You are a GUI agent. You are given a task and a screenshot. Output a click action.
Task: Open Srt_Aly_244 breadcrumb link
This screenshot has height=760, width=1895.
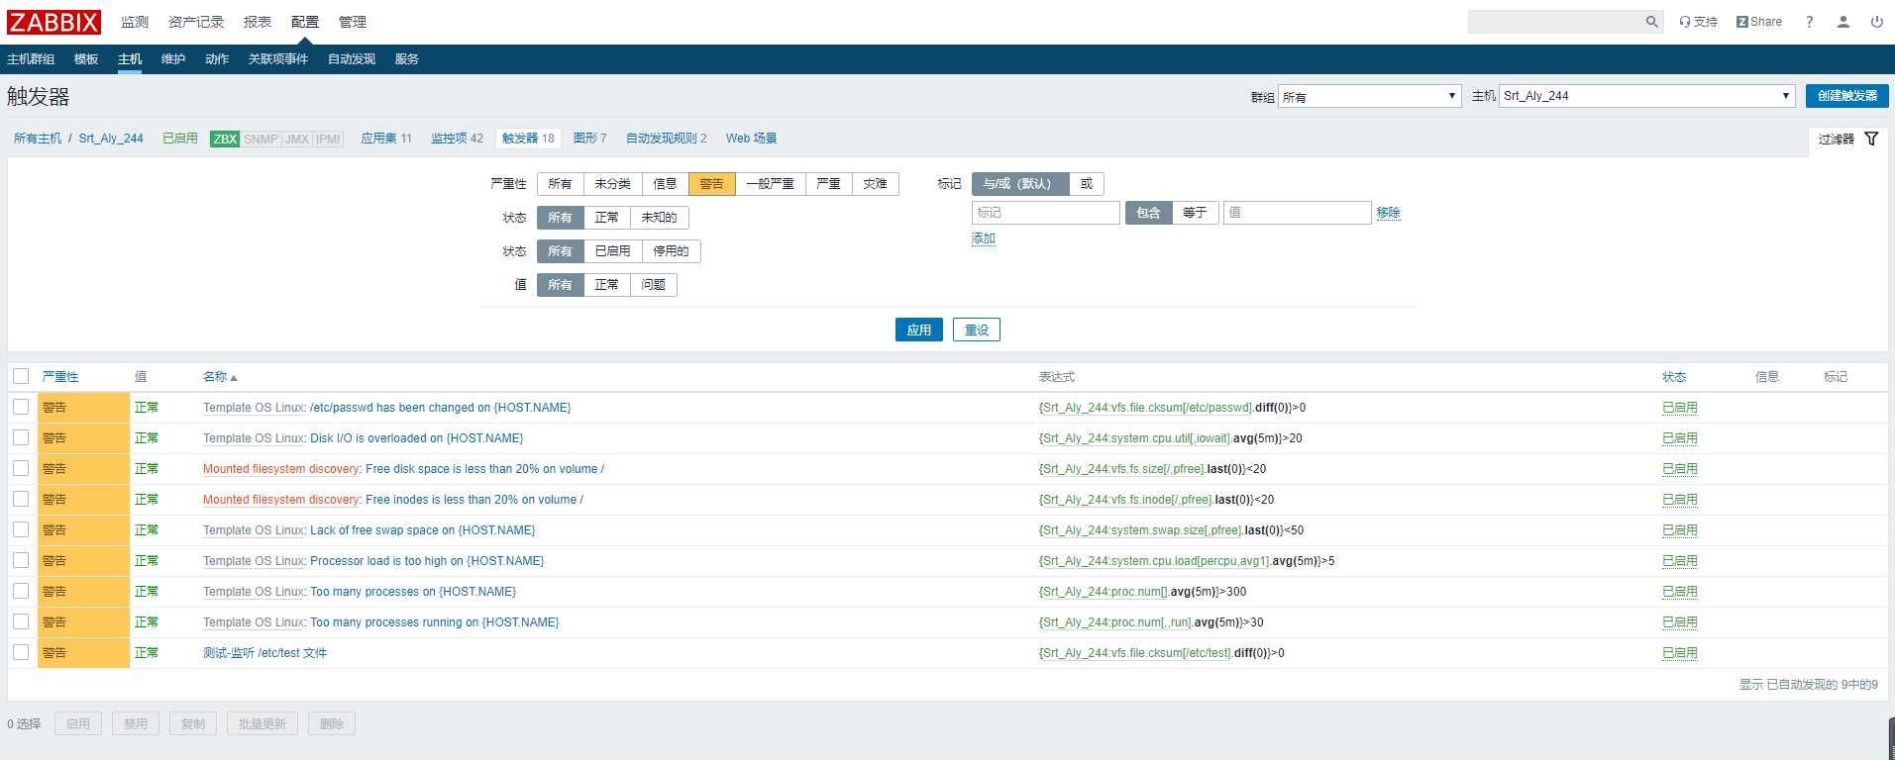(111, 139)
